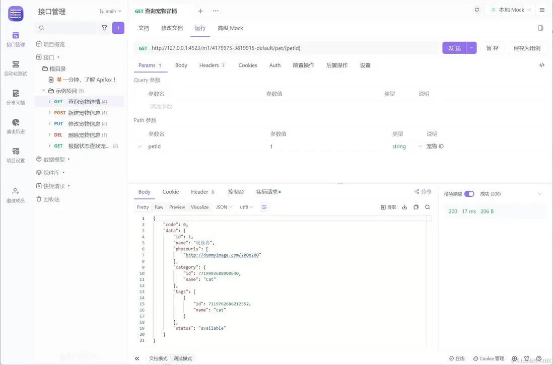Open the 控制台 response tab
Viewport: 553px width, 365px height.
pos(236,192)
